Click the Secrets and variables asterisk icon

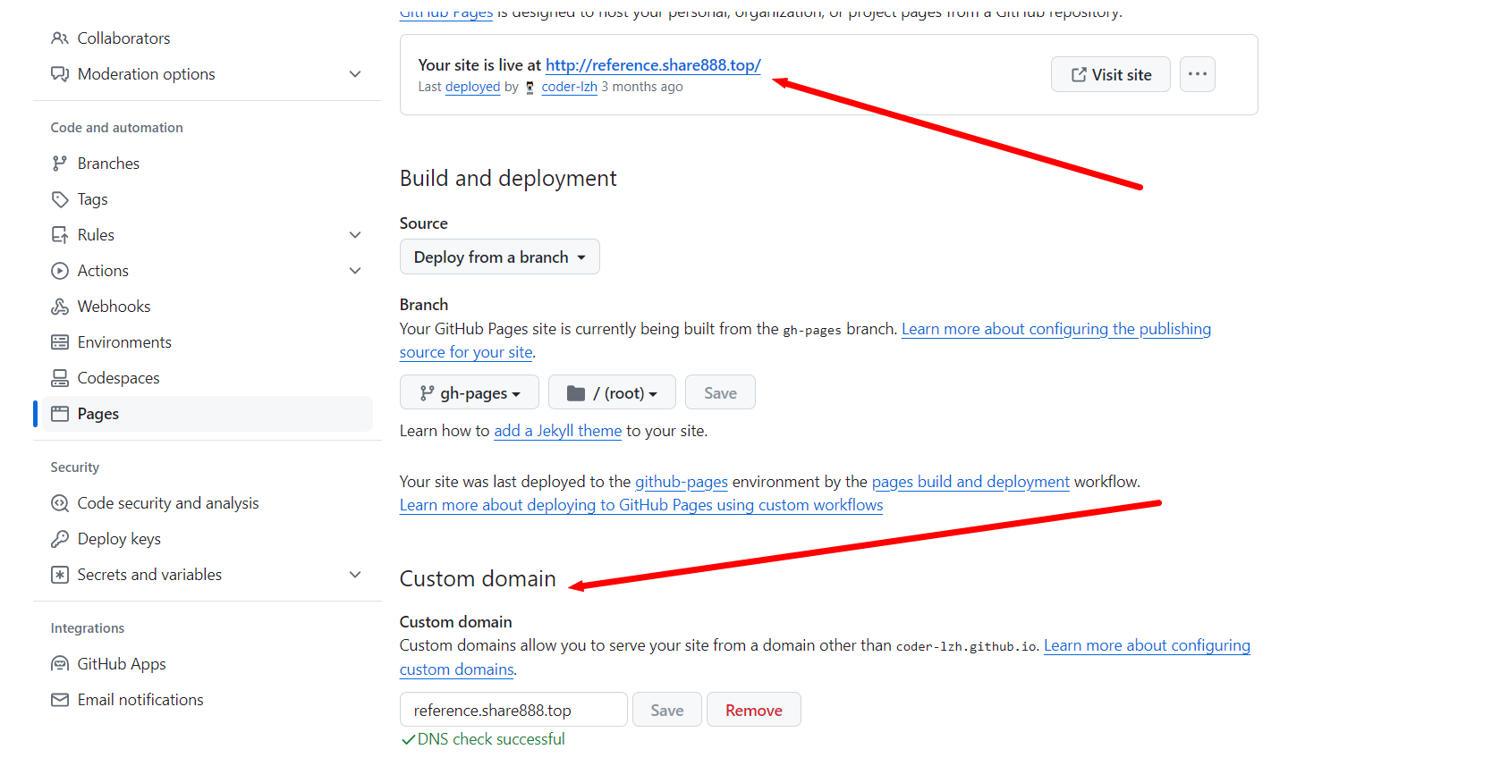pyautogui.click(x=60, y=575)
